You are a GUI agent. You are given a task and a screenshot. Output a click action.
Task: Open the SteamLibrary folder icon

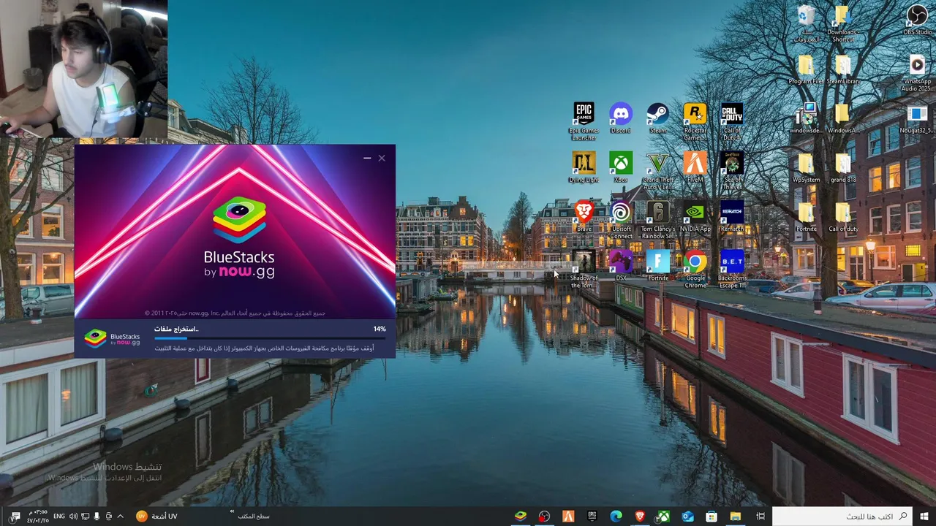pos(842,69)
